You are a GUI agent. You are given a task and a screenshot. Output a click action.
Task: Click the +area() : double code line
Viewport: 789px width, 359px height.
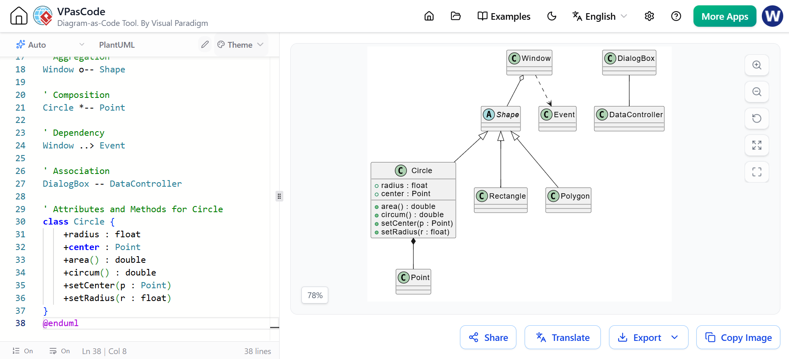(x=105, y=260)
